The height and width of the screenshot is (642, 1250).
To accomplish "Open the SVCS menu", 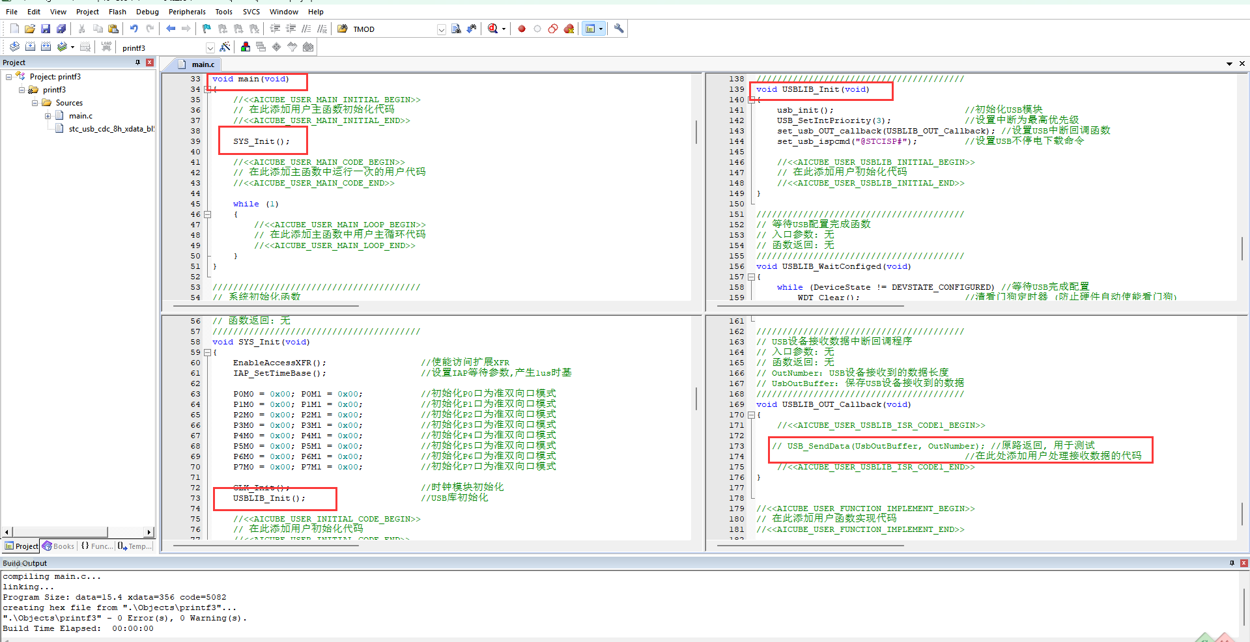I will (251, 12).
